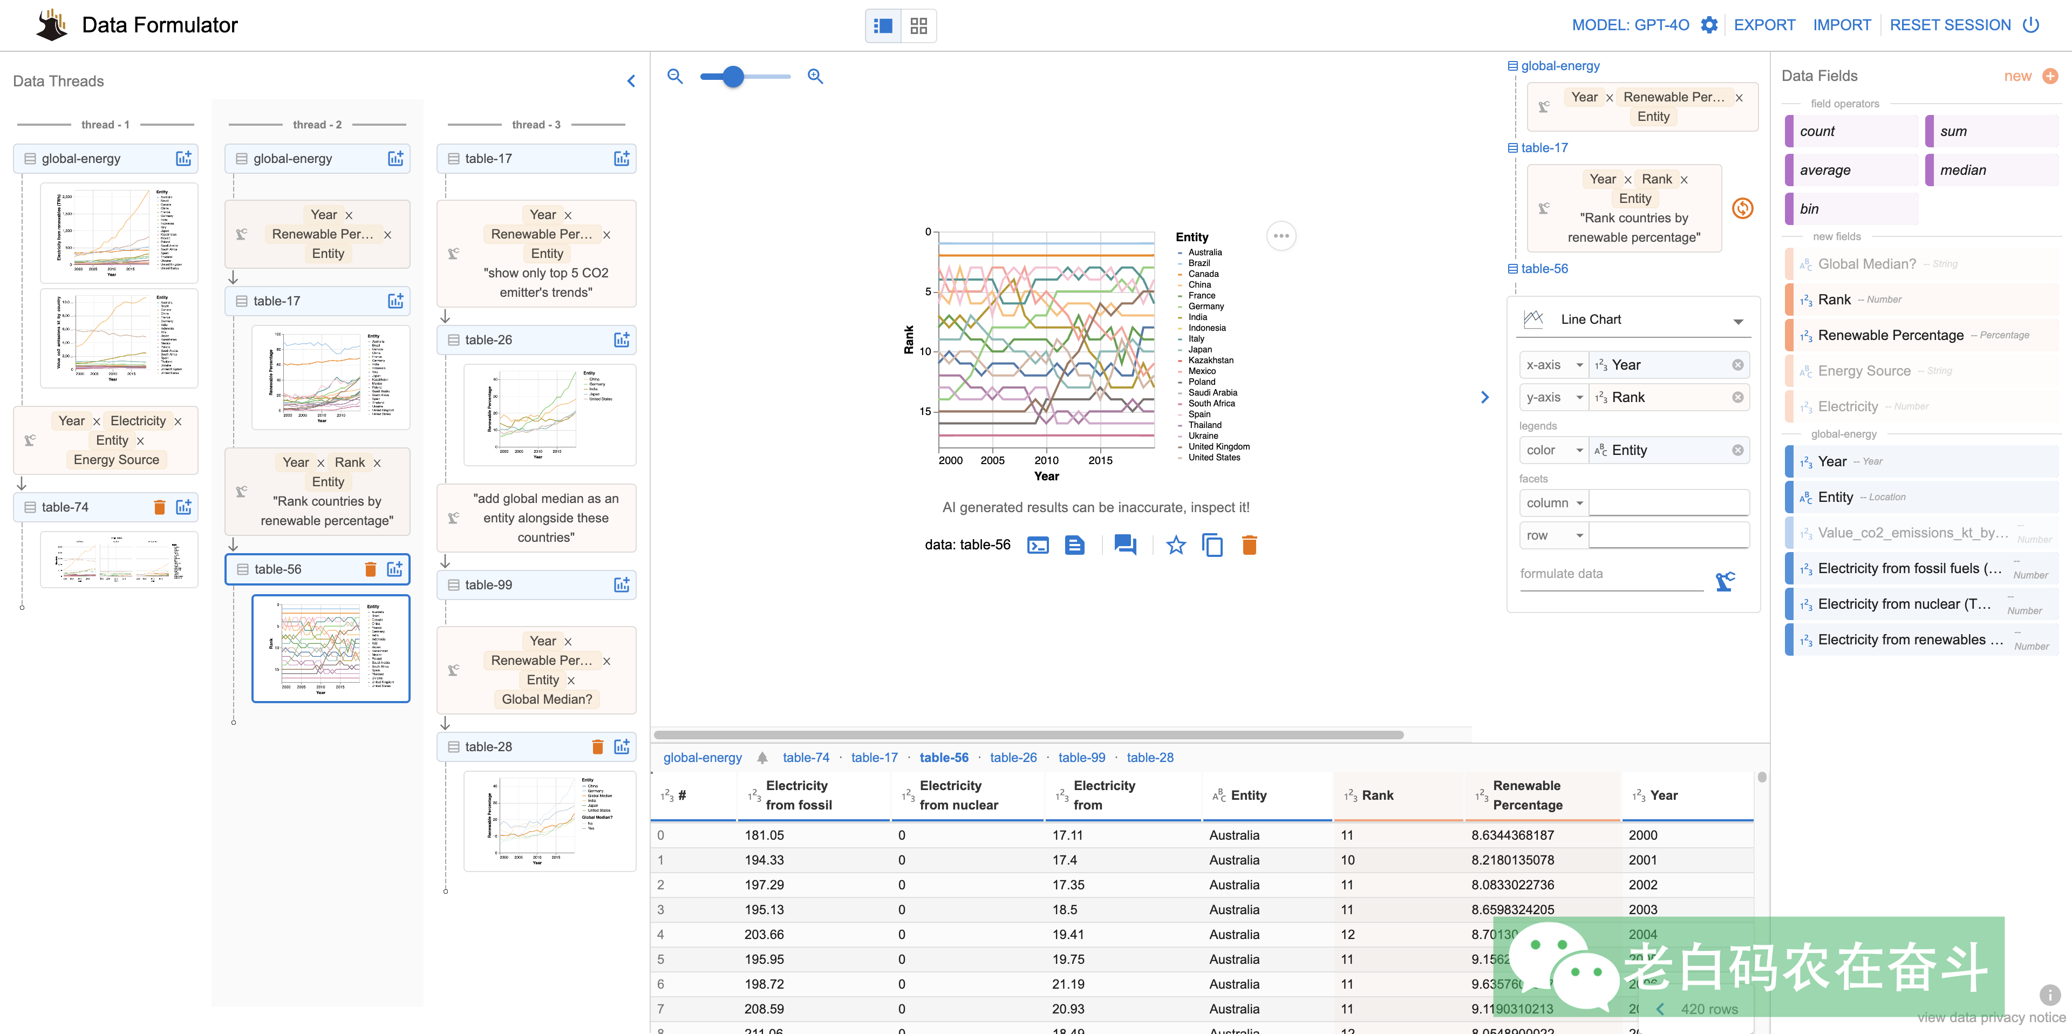Add chart icon on table-99
The image size is (2072, 1034).
tap(622, 585)
